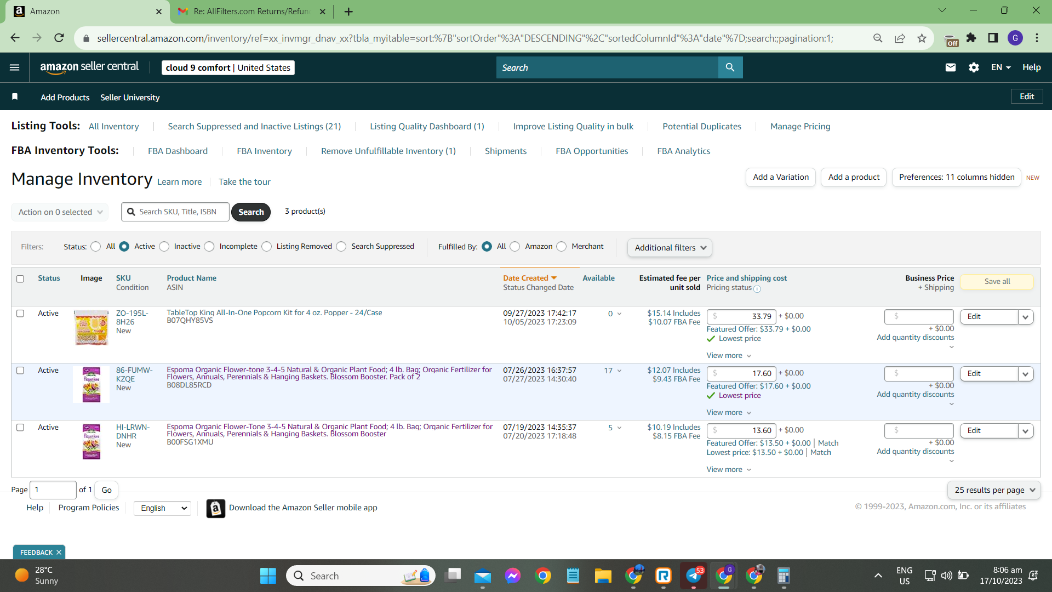
Task: Select the HI-LRWN-DNHR row checkbox
Action: click(20, 428)
